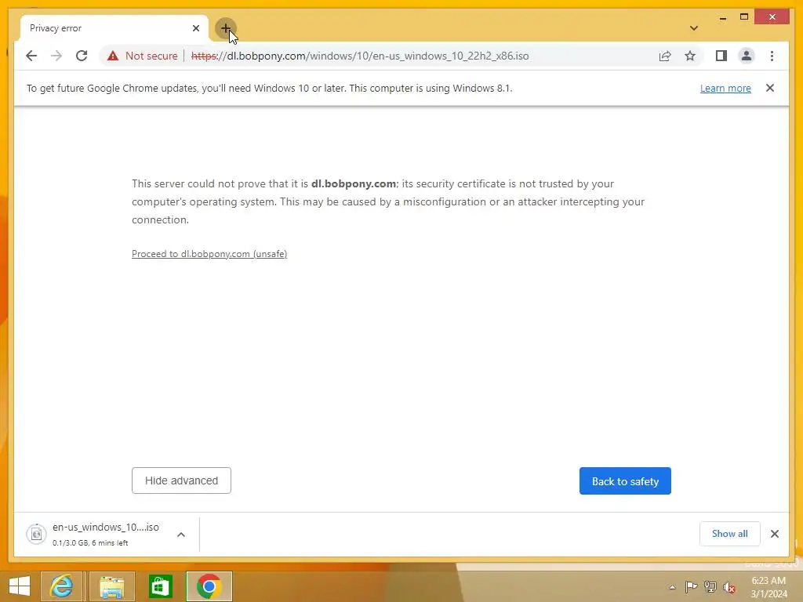Click the Not secure warning indicator
Viewport: 803px width, 602px height.
click(x=143, y=56)
